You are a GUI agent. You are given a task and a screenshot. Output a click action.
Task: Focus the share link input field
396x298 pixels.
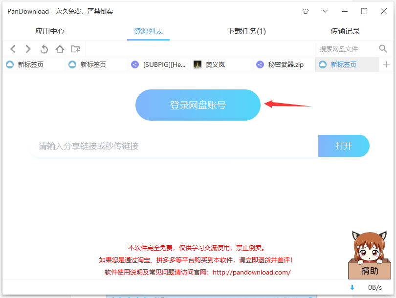pos(174,146)
